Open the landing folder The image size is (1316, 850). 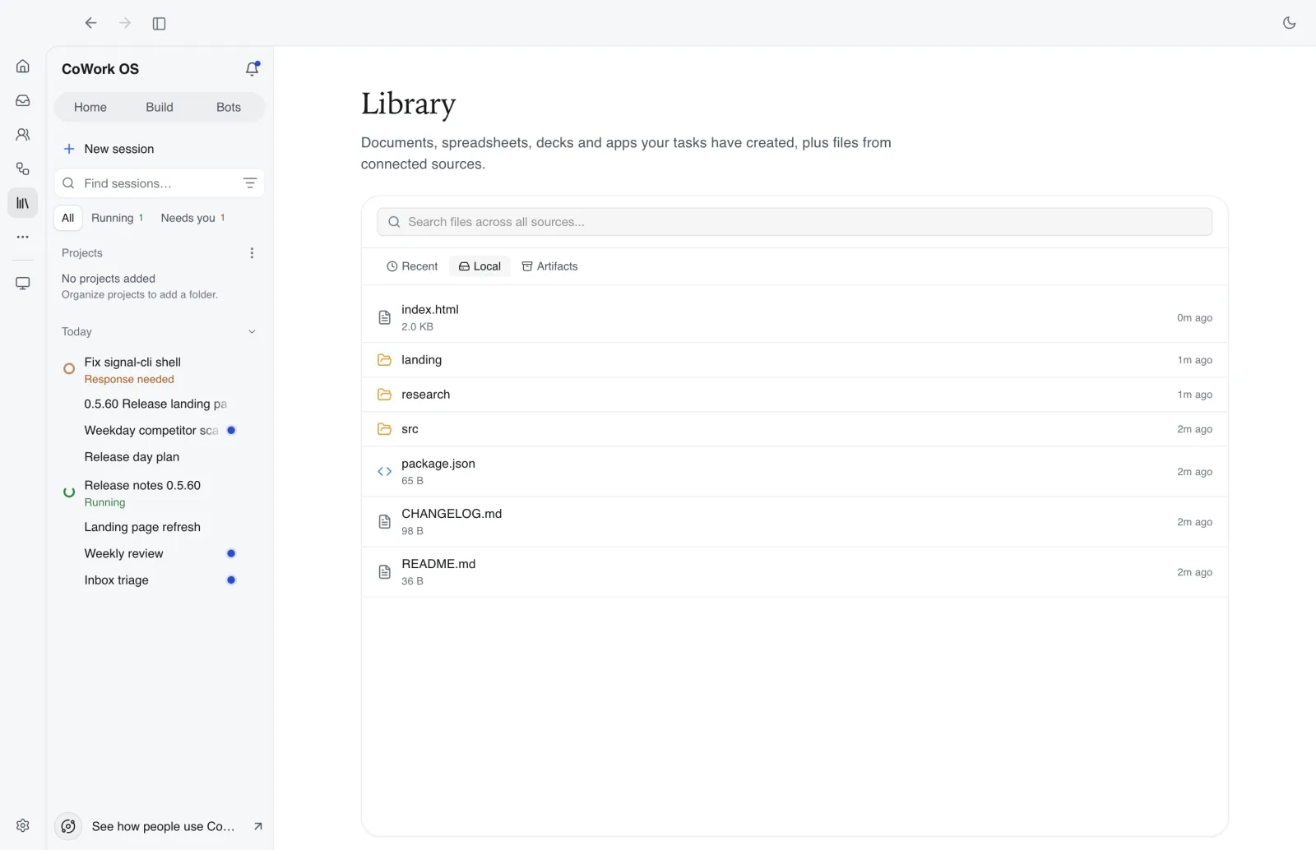(795, 360)
